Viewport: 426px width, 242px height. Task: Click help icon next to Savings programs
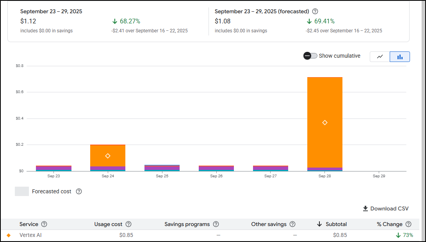(x=216, y=224)
